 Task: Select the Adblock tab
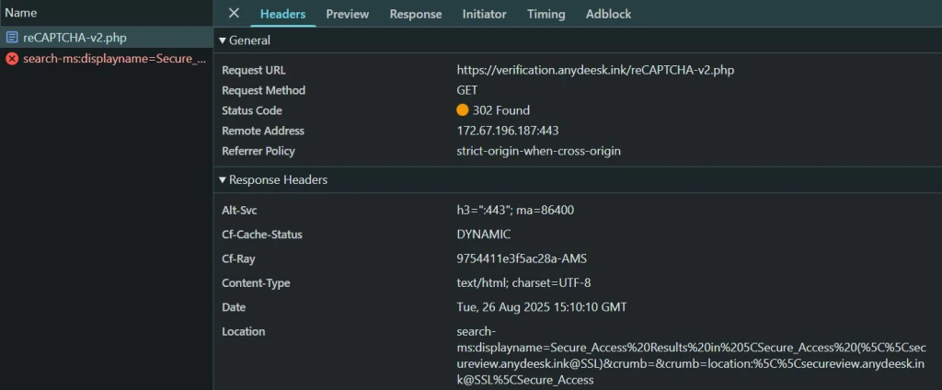[x=608, y=14]
